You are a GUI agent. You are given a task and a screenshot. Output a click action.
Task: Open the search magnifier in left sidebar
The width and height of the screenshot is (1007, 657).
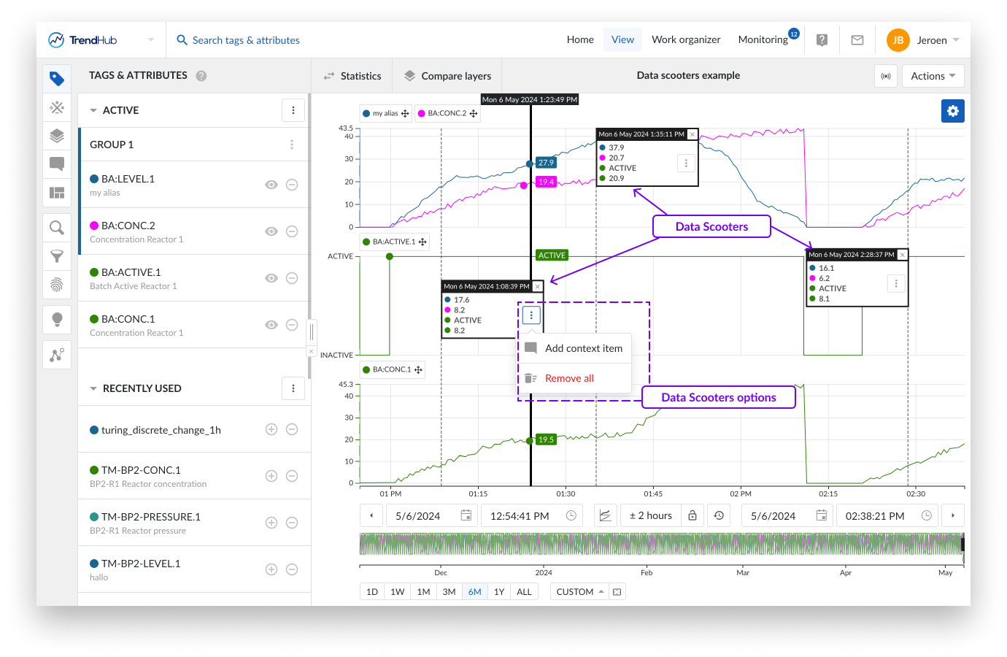pos(57,228)
